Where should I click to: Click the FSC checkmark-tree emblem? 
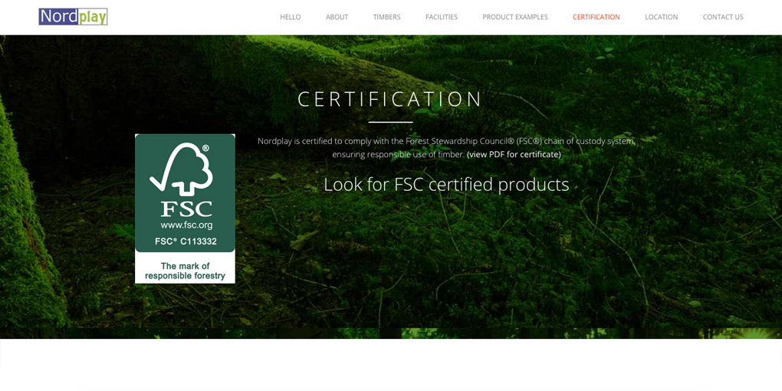click(x=182, y=169)
